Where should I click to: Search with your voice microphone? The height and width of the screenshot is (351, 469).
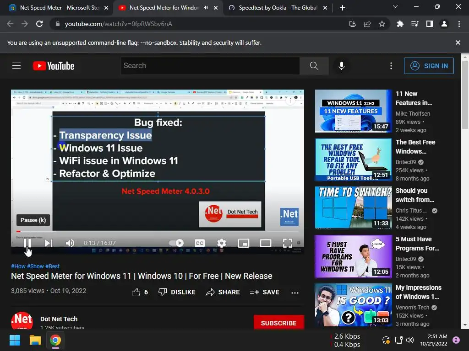341,66
